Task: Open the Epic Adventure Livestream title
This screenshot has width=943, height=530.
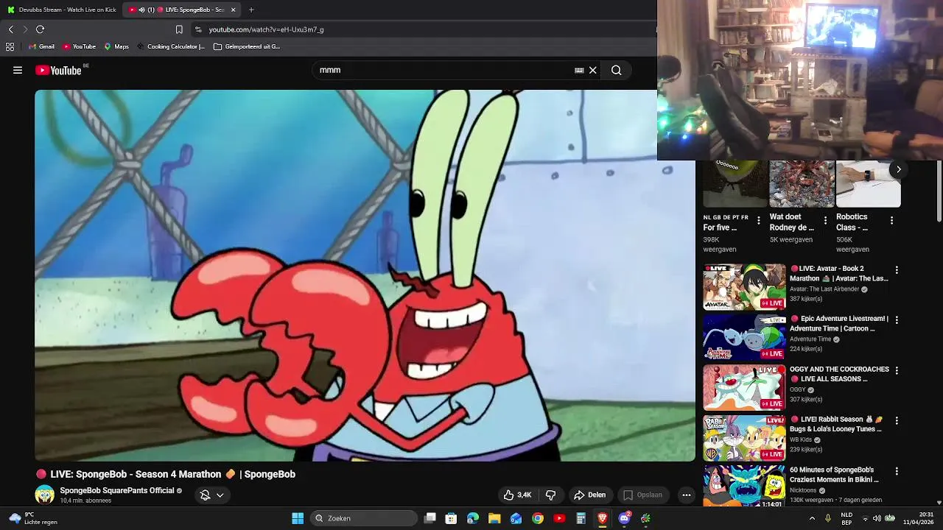Action: click(839, 324)
